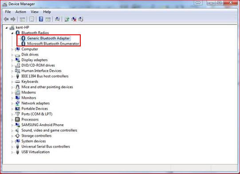This screenshot has height=174, width=240.
Task: Open the View menu
Action: [x=35, y=12]
